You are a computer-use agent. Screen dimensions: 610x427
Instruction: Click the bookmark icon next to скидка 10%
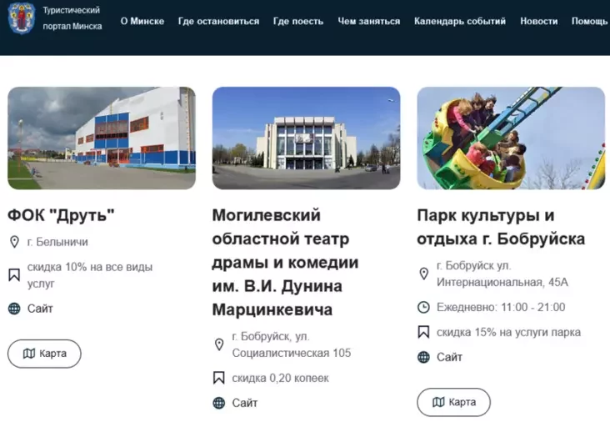point(14,275)
